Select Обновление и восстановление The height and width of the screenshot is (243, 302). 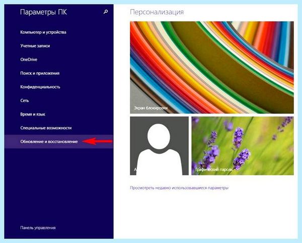pos(58,142)
